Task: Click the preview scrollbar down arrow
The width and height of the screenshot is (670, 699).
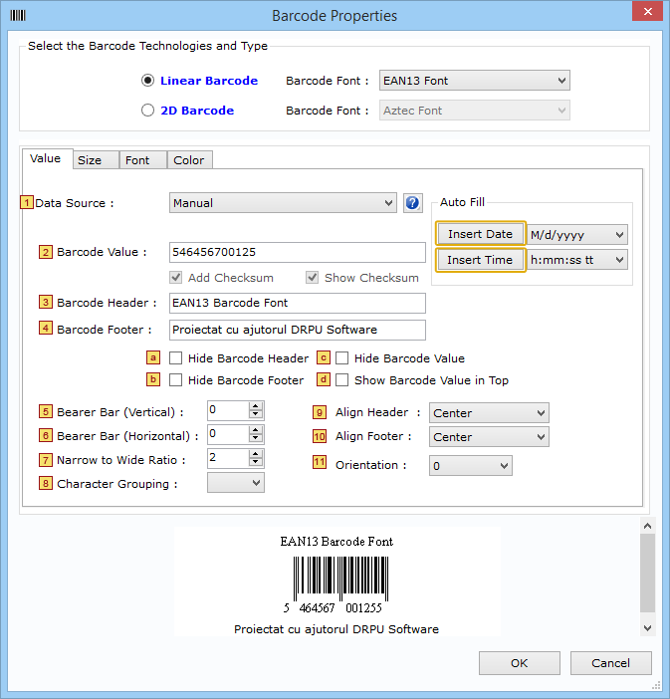Action: tap(648, 628)
